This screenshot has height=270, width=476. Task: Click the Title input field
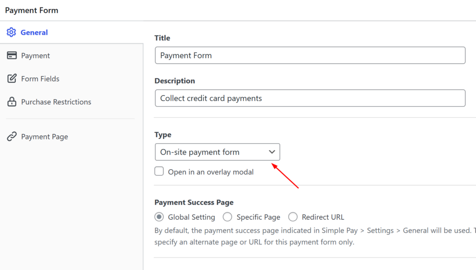310,55
